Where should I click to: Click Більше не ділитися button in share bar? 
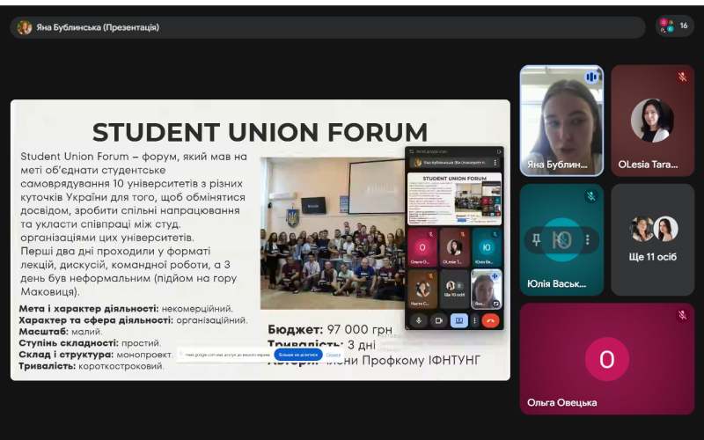(298, 355)
